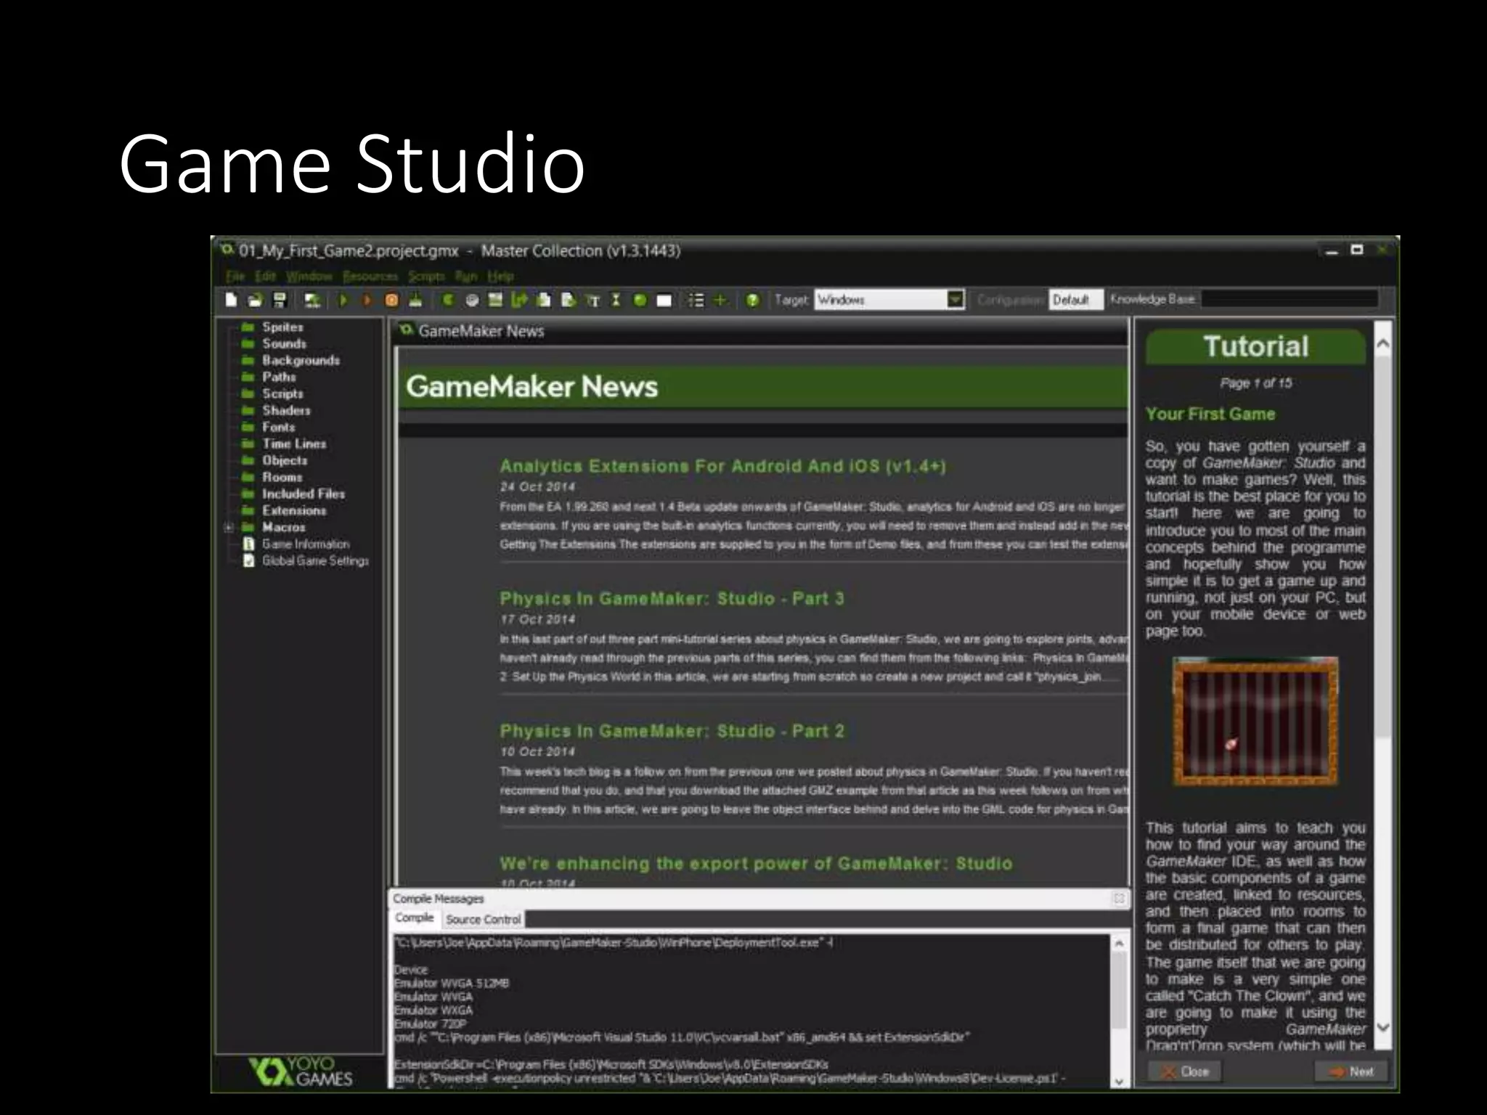Open the Target platform dropdown
The image size is (1487, 1115).
coord(956,299)
